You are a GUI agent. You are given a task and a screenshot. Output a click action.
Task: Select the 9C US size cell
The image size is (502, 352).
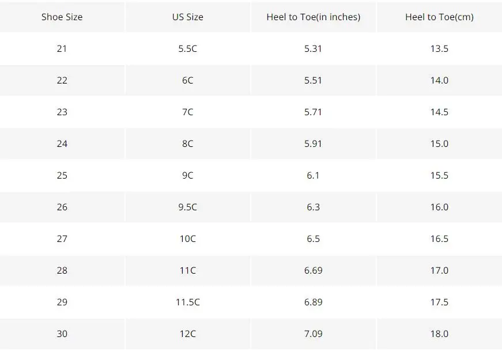coord(187,175)
